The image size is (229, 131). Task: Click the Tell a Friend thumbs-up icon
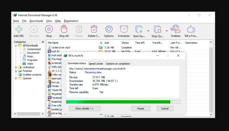[191, 29]
